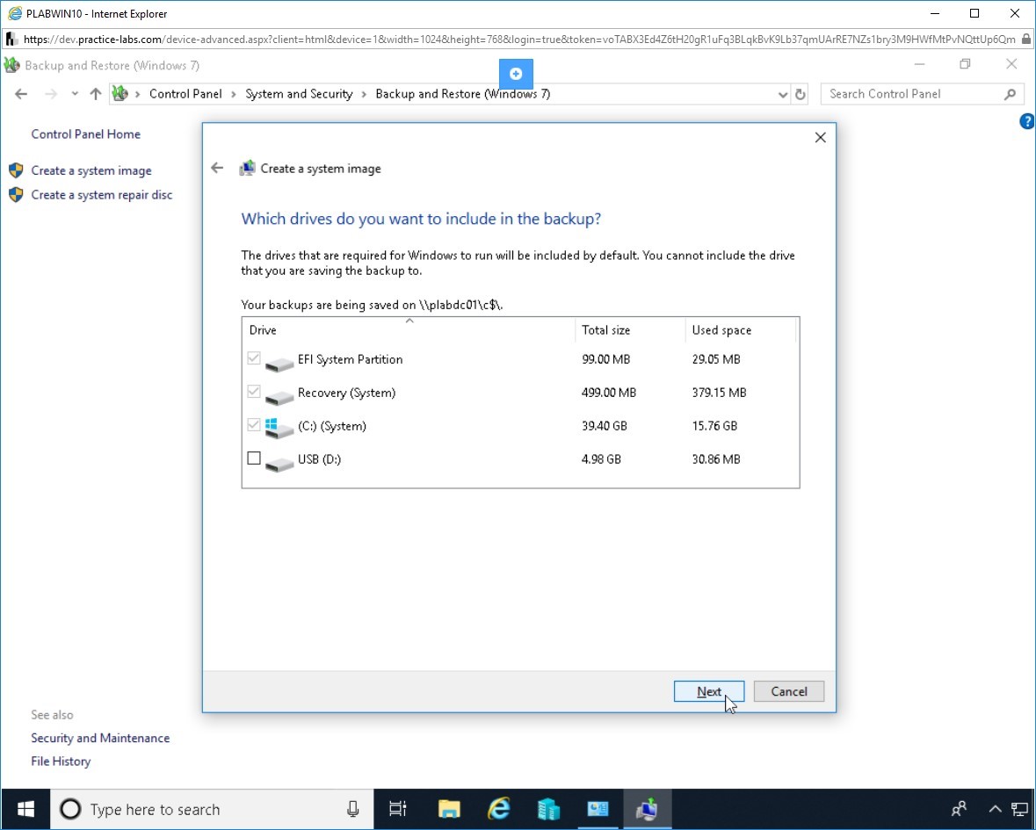Check the USB (D:) drive checkbox
Viewport: 1036px width, 830px height.
[254, 458]
